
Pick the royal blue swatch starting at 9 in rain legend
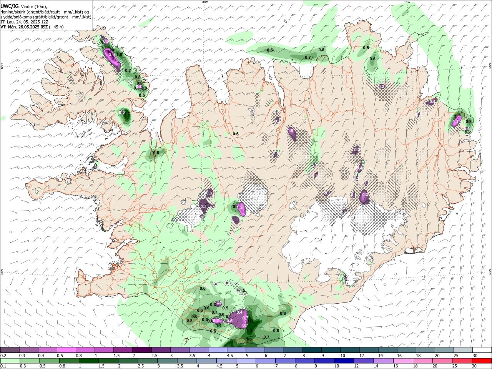(x=324, y=361)
